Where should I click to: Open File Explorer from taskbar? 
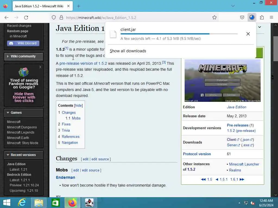click(x=39, y=203)
